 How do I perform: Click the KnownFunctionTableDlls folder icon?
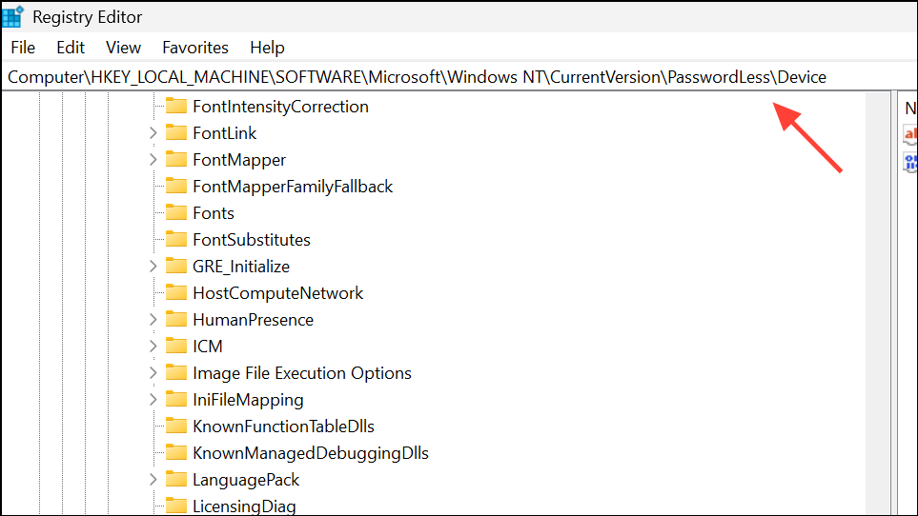point(175,426)
